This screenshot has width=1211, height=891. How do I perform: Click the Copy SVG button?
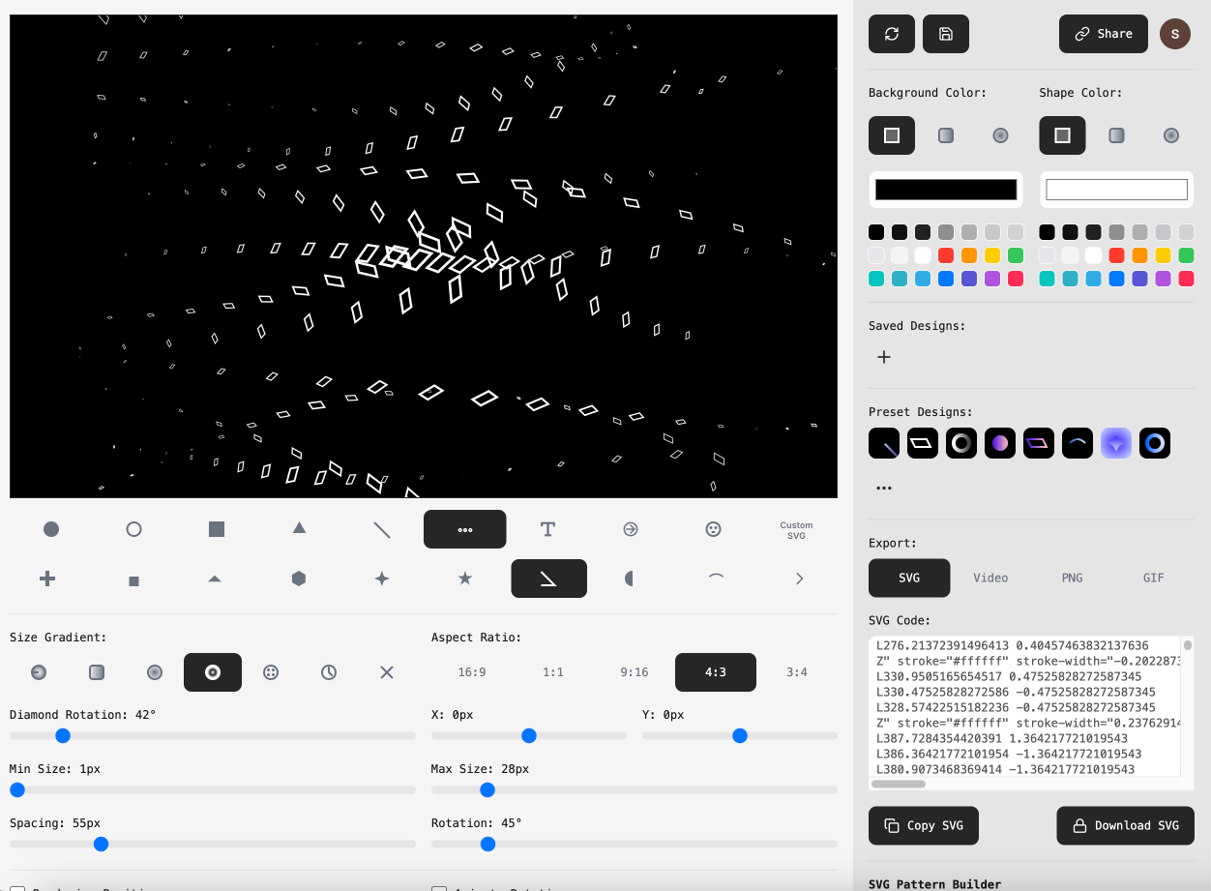click(x=924, y=825)
